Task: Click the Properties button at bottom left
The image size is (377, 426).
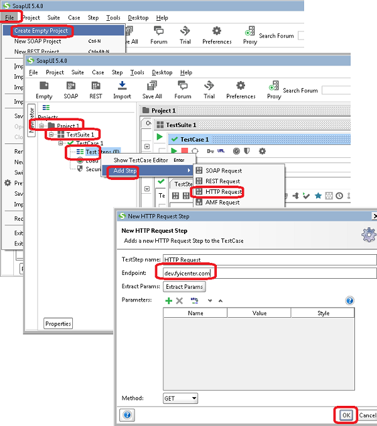Action: click(58, 323)
